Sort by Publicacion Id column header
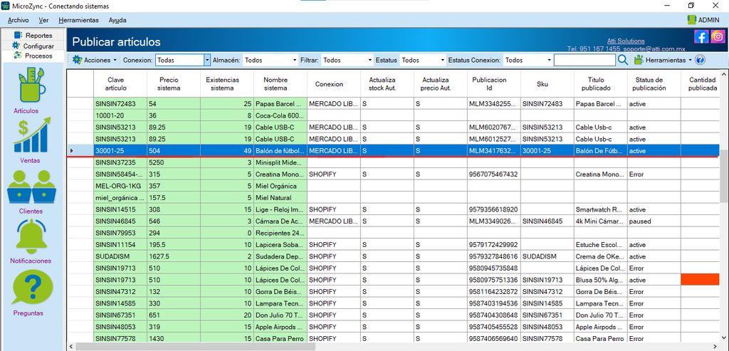The image size is (729, 351). [x=494, y=84]
